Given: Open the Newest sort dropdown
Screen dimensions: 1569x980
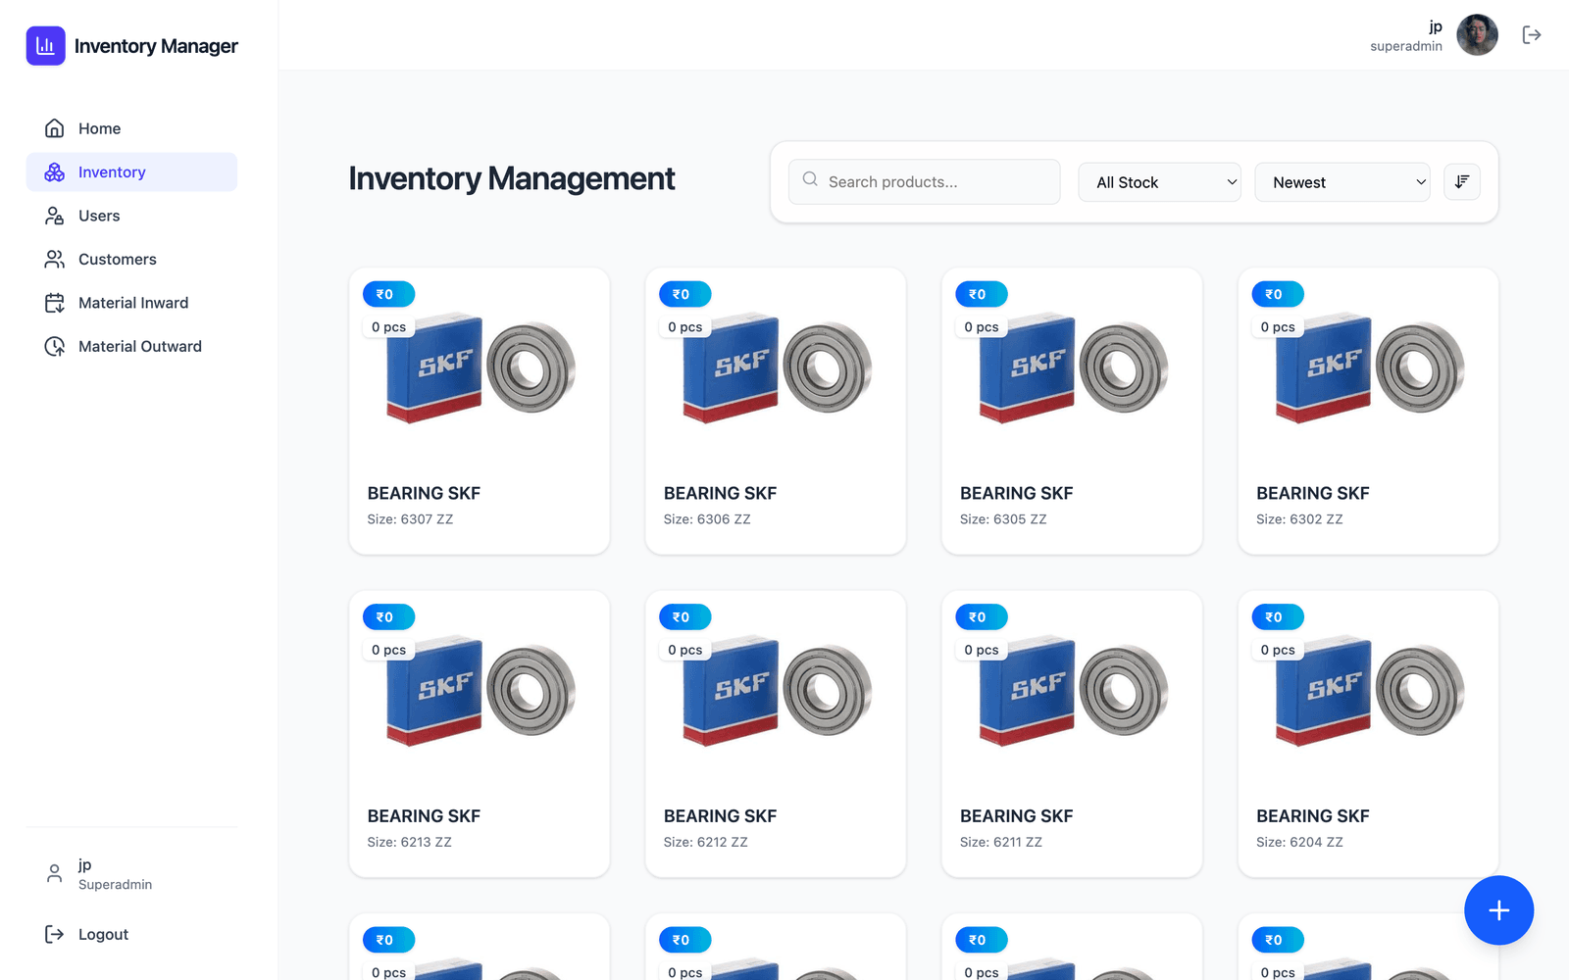Looking at the screenshot, I should click(x=1342, y=182).
